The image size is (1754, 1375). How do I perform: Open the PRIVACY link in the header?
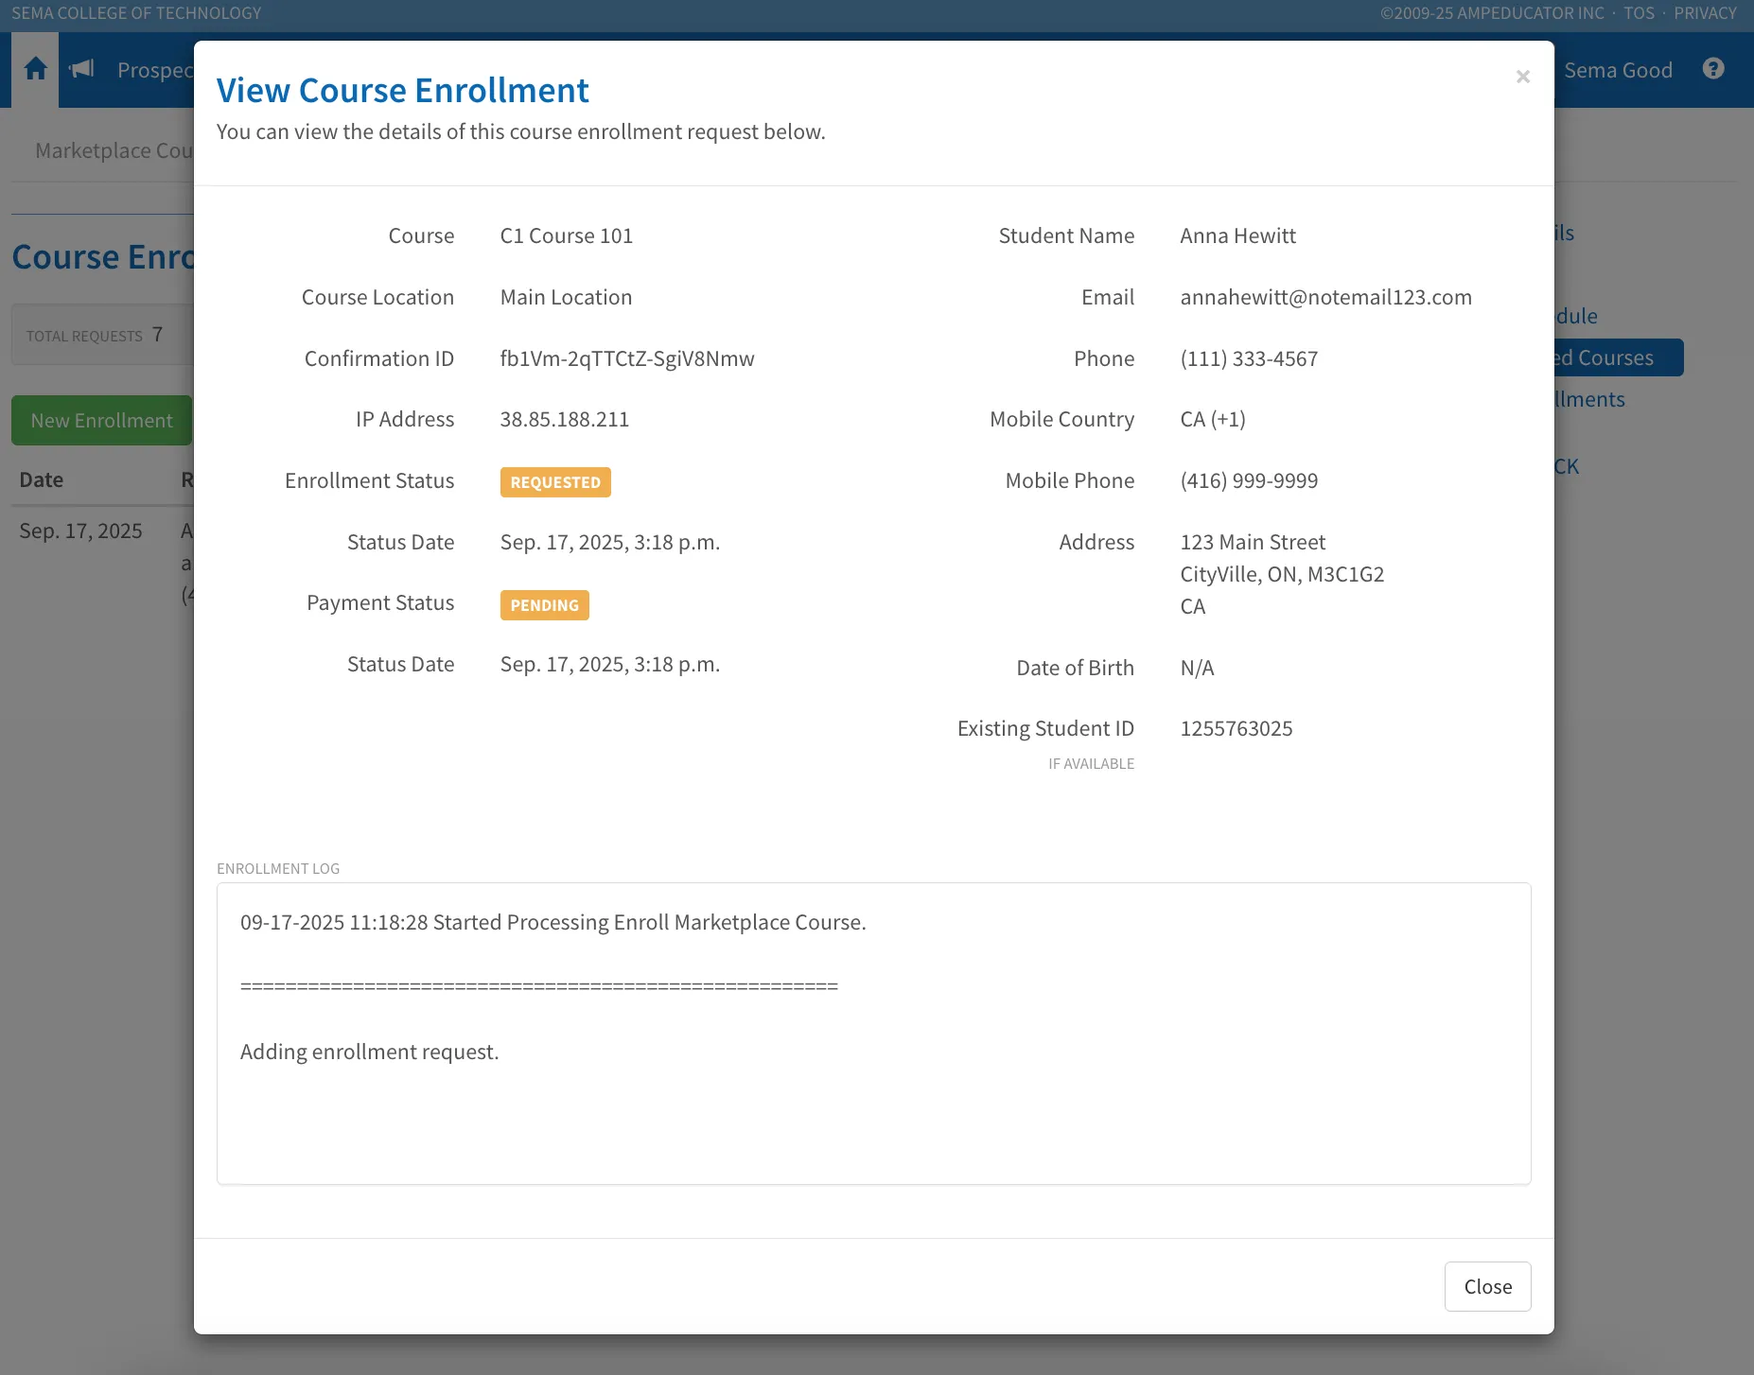click(1705, 13)
